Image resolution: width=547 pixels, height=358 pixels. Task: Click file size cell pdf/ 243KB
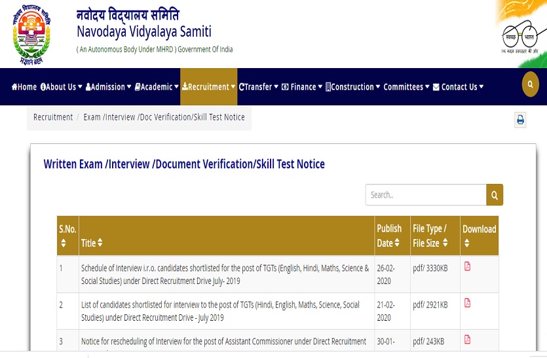pos(428,341)
